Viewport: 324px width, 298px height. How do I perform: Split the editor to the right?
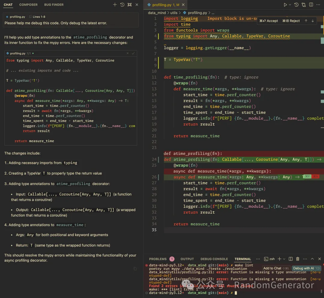[x=311, y=5]
